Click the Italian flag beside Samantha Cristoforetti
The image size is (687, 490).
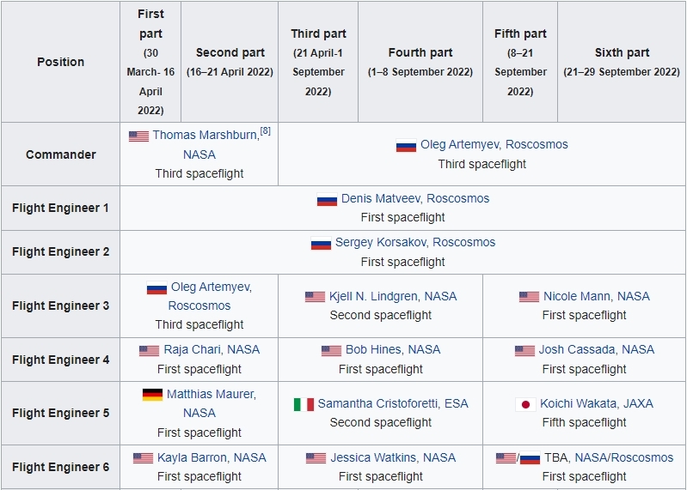pos(304,403)
